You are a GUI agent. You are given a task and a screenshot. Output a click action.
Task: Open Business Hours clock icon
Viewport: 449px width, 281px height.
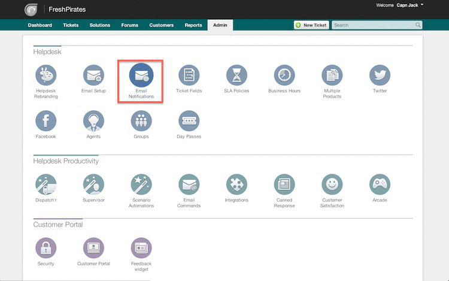click(284, 75)
